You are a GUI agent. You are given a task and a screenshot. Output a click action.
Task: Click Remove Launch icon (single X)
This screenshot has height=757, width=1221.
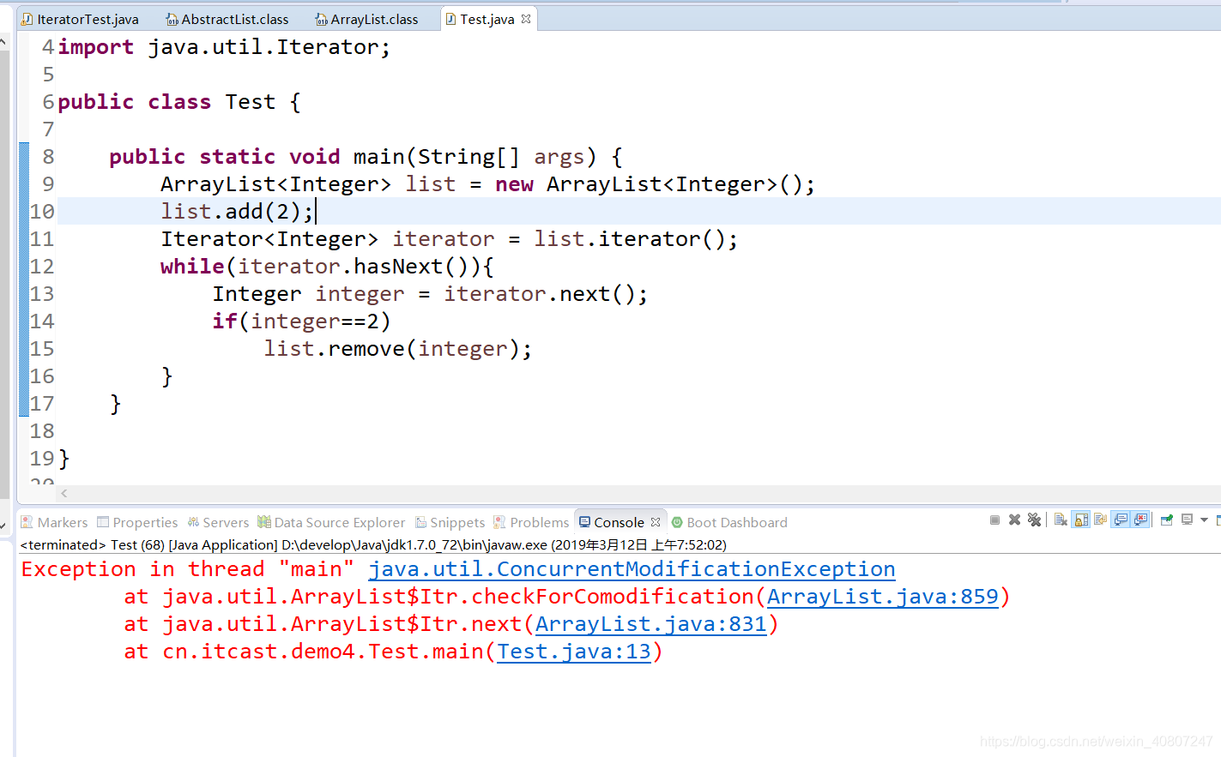point(1014,520)
